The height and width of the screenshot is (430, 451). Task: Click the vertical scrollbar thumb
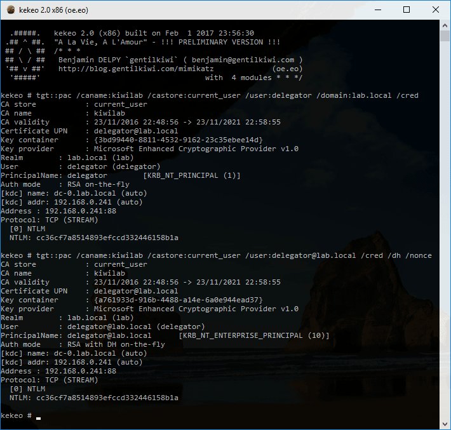pos(445,36)
